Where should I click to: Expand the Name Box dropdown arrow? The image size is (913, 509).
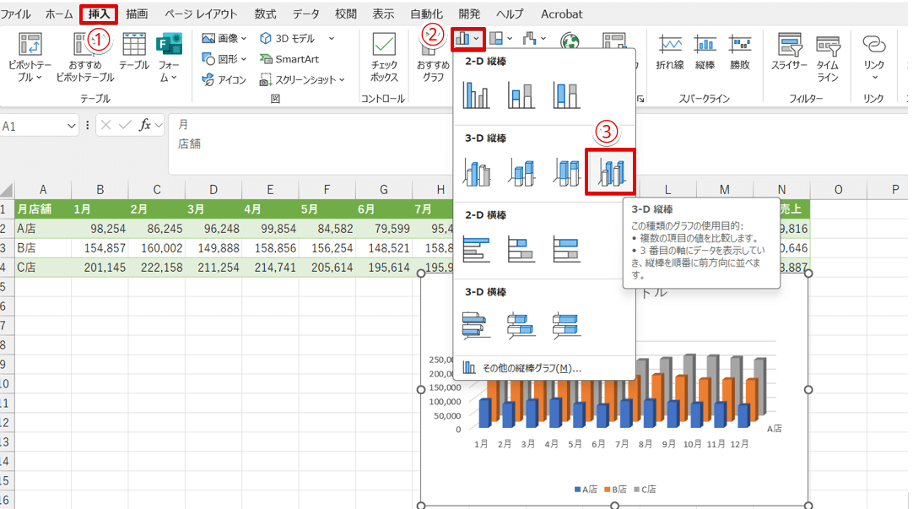coord(71,126)
